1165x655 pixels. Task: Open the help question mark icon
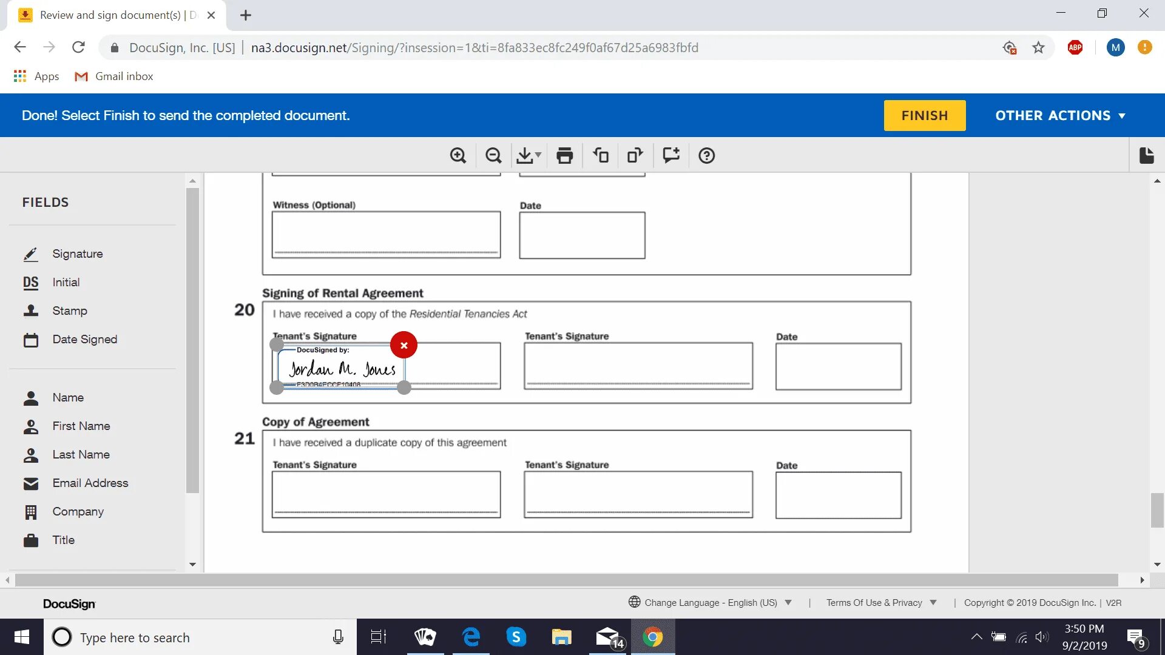pyautogui.click(x=706, y=156)
